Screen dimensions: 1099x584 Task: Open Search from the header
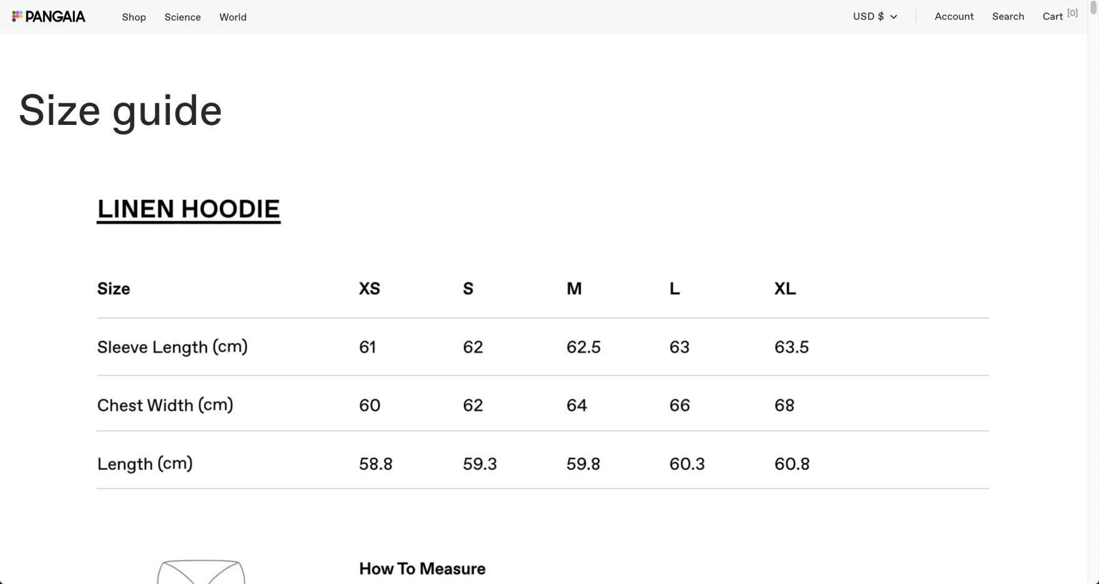(1008, 16)
